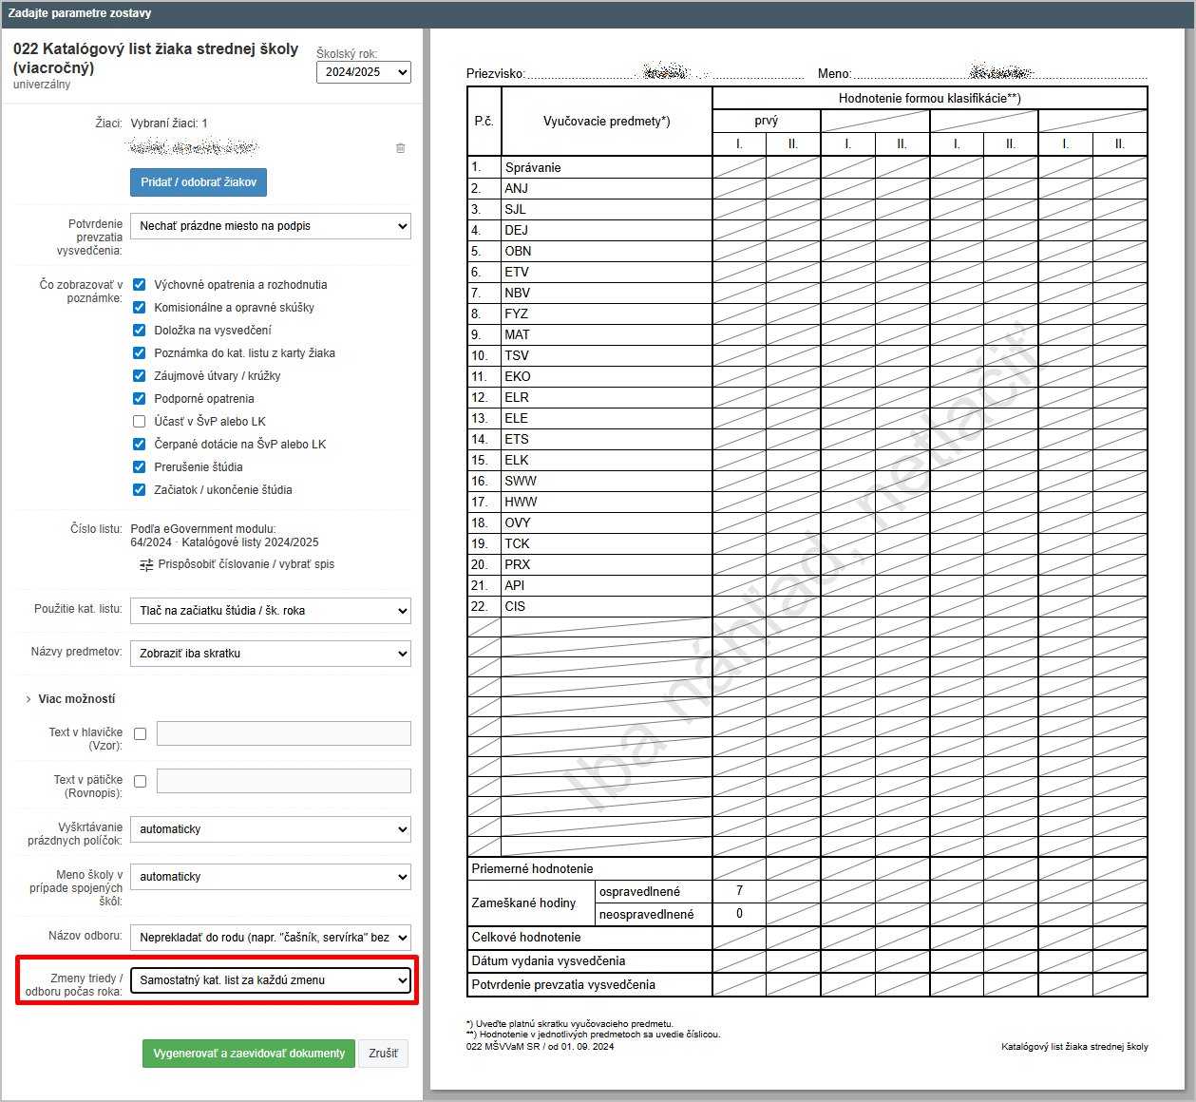Click Pridať / odobrať žiakov button
The width and height of the screenshot is (1196, 1102).
tap(199, 182)
